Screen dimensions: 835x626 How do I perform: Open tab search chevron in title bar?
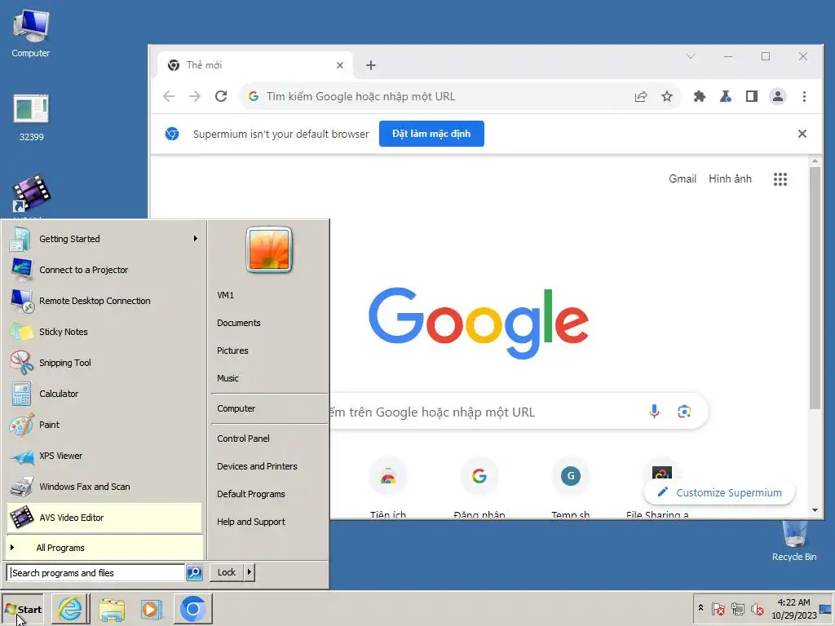tap(691, 56)
